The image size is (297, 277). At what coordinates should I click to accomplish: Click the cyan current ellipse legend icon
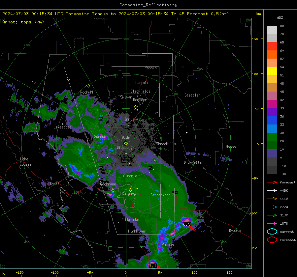coord(272,232)
